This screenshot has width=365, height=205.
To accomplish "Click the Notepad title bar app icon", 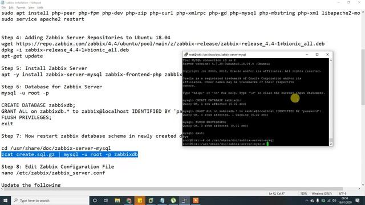I will [x=2, y=2].
